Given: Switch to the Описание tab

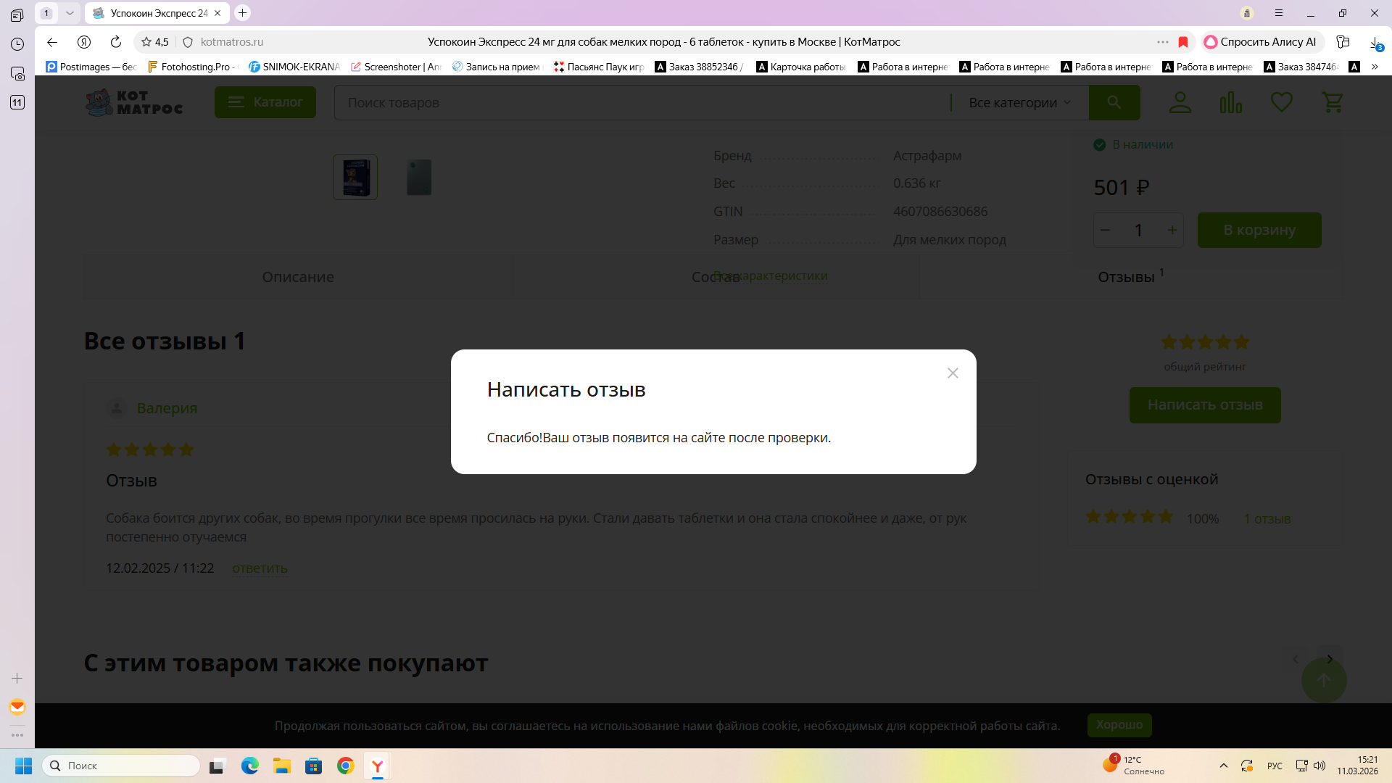Looking at the screenshot, I should click(298, 277).
